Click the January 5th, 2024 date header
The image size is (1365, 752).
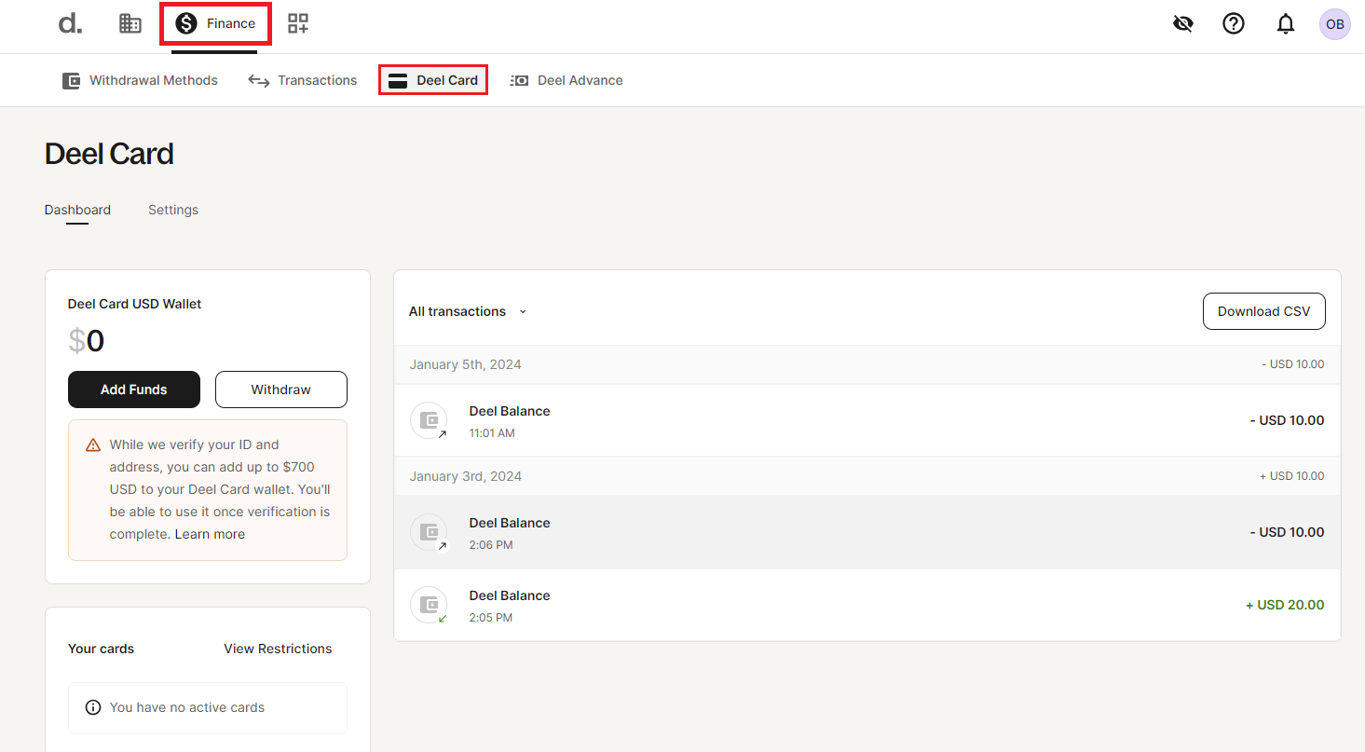pos(466,364)
